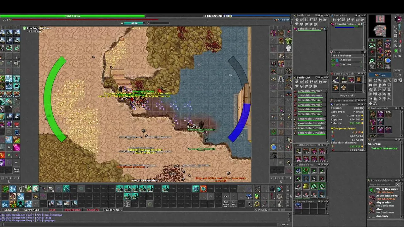Viewport: 404px width, 227px height.
Task: Open the question mark help icon
Action: (379, 99)
